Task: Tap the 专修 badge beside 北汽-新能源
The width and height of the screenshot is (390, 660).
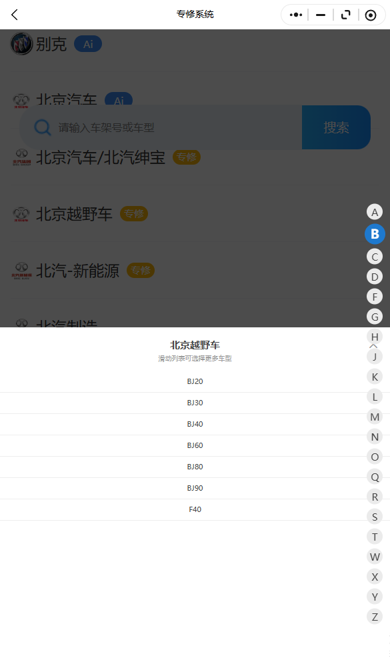Action: pos(141,270)
